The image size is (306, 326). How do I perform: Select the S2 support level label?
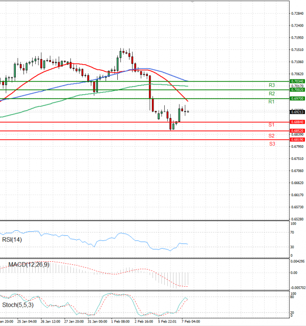[272, 135]
